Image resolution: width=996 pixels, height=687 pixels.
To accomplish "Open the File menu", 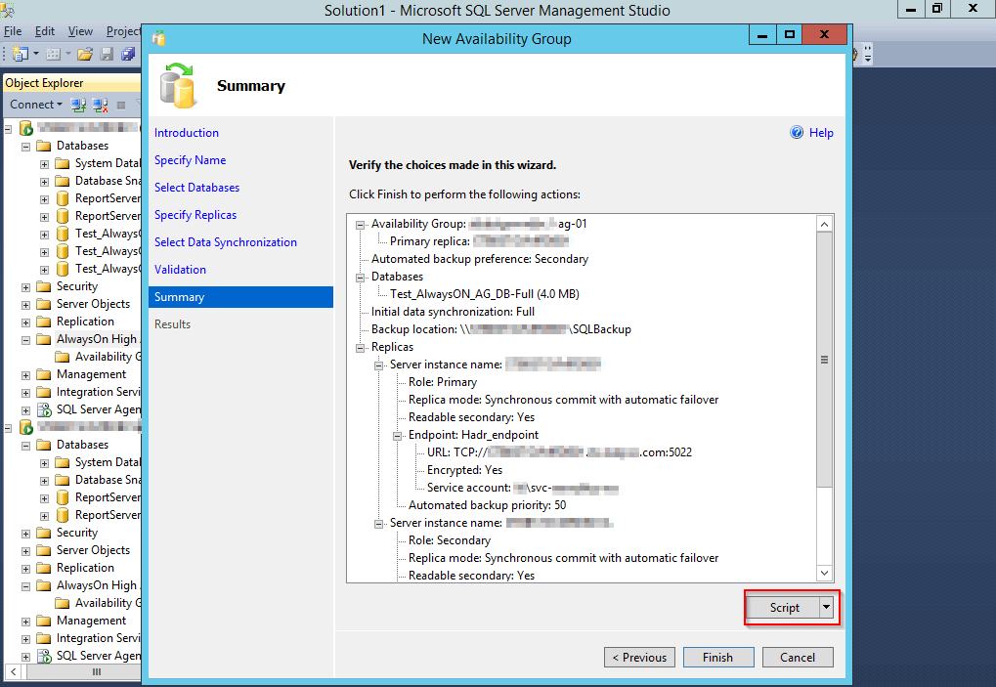I will [x=14, y=31].
